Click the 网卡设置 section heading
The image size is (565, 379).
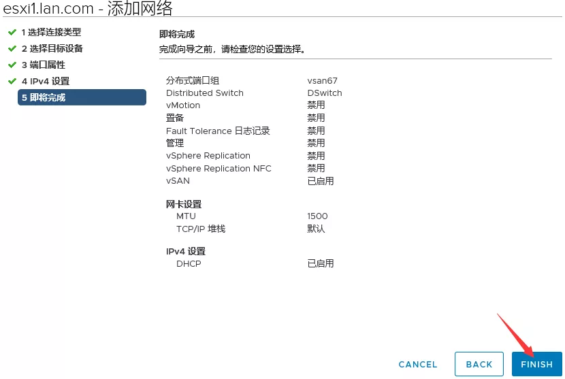tap(184, 204)
